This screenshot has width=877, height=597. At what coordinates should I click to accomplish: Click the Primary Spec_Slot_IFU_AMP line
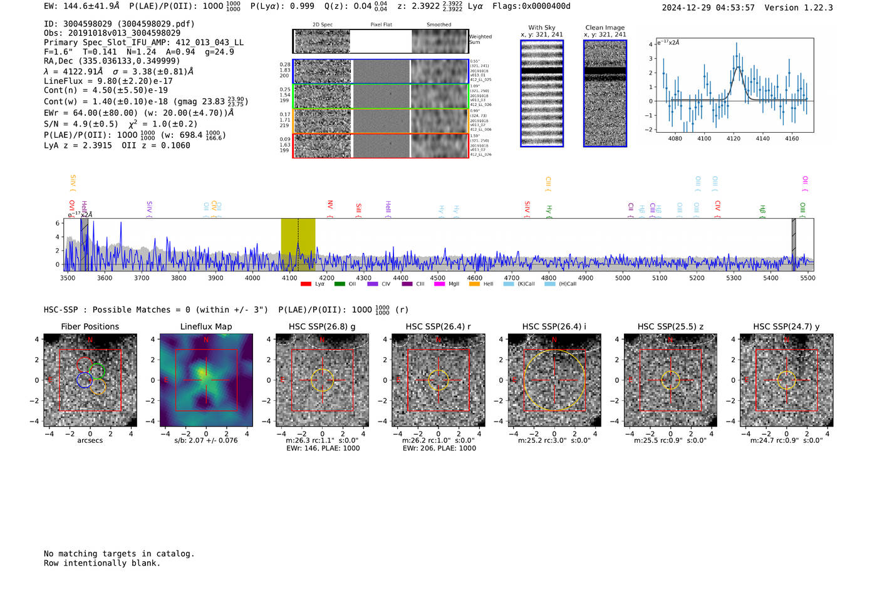(144, 42)
